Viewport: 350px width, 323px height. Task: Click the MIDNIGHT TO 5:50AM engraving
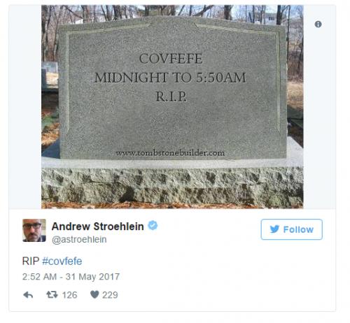tap(170, 78)
